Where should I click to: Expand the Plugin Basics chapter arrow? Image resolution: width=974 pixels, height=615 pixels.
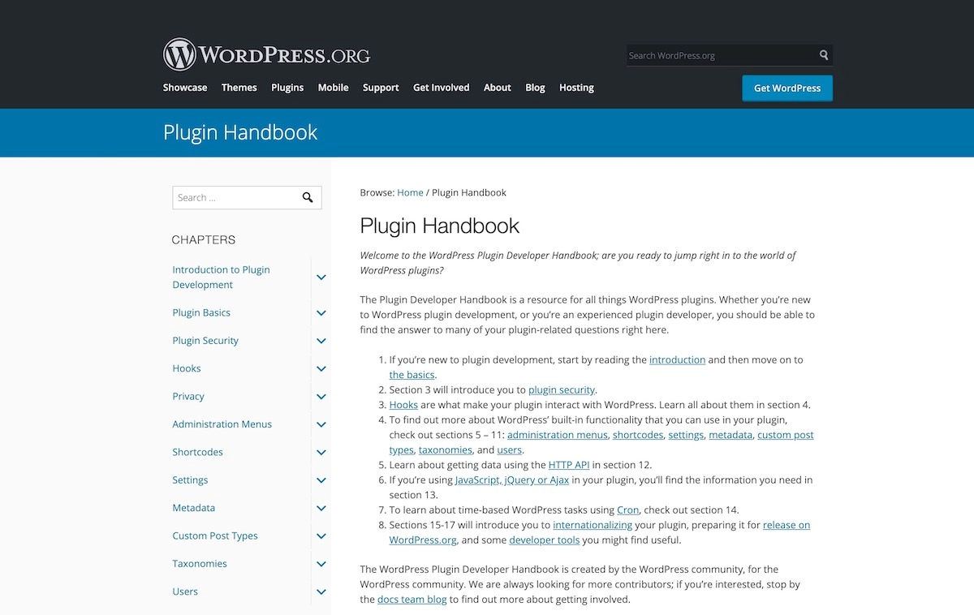321,313
